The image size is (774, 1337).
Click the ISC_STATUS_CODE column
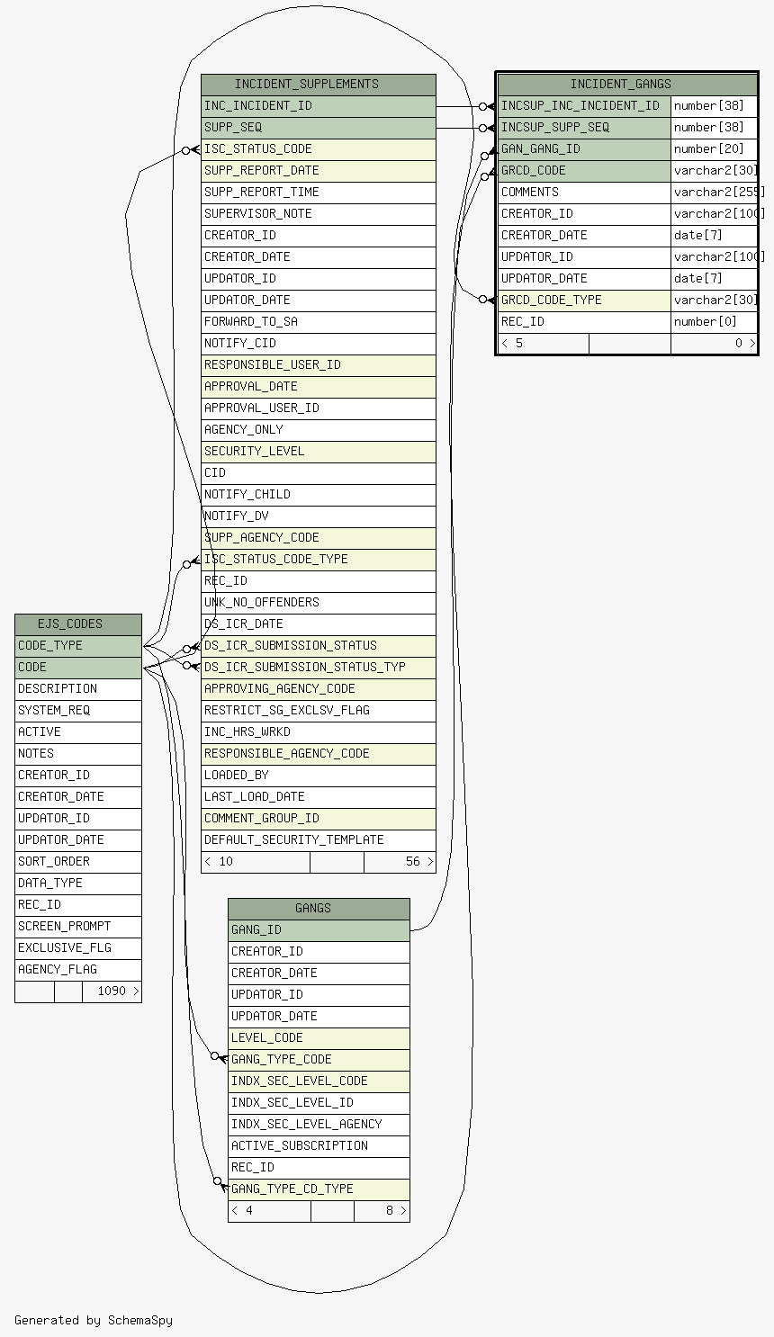319,149
